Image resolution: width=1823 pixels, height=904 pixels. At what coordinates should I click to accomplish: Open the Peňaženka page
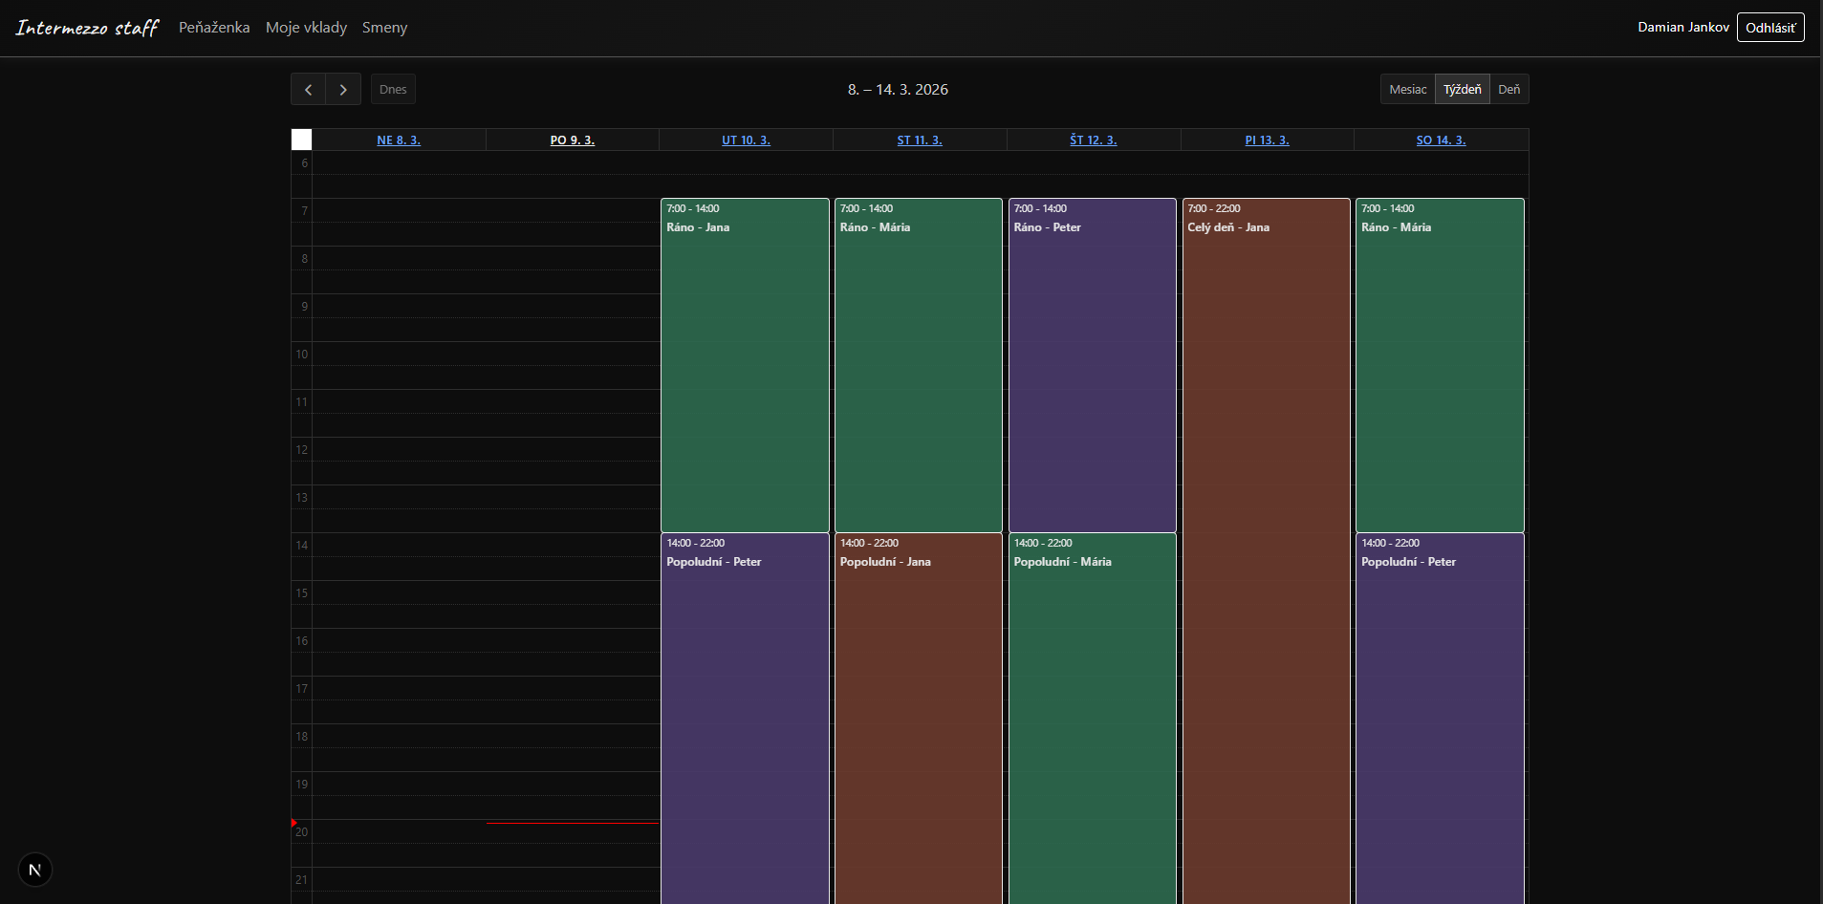pos(214,27)
